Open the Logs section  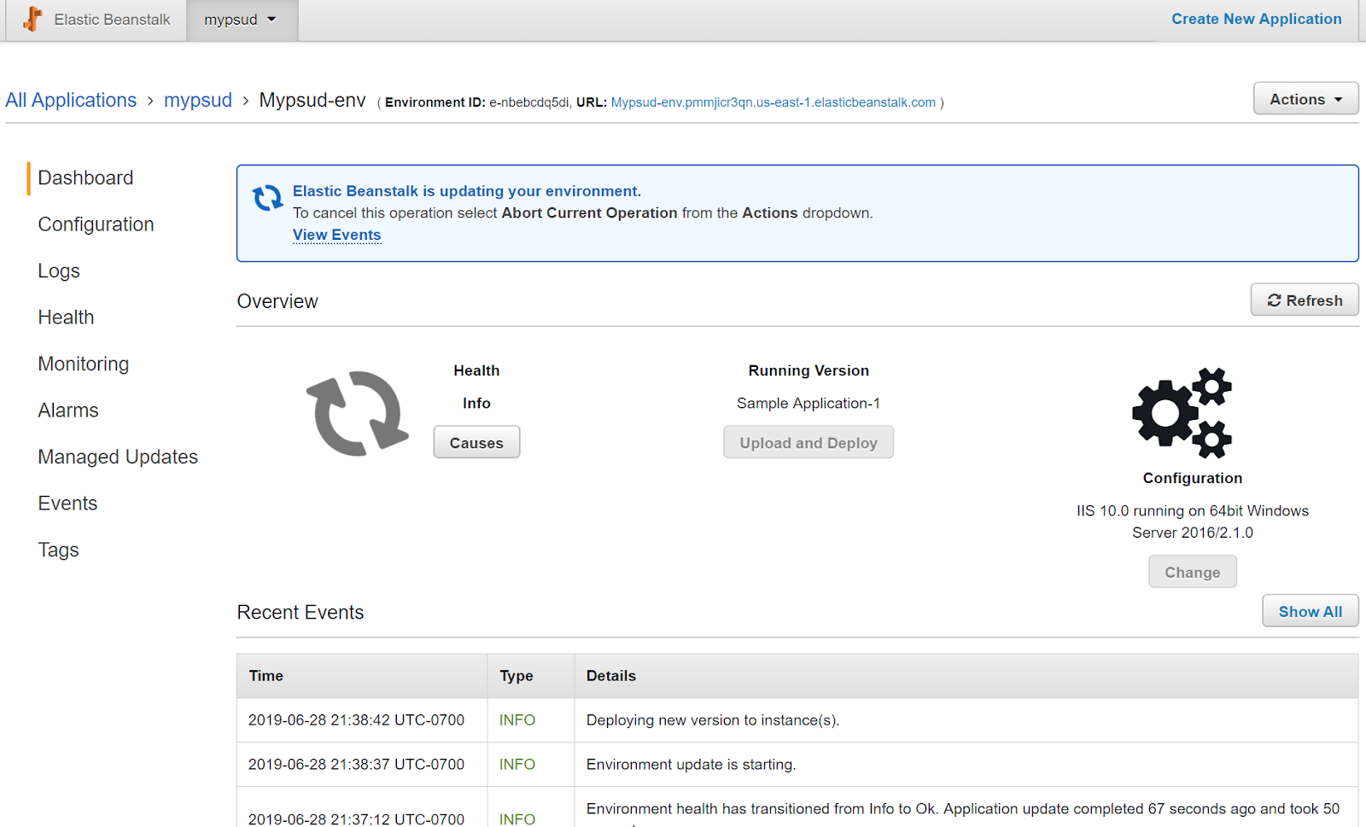(x=58, y=271)
